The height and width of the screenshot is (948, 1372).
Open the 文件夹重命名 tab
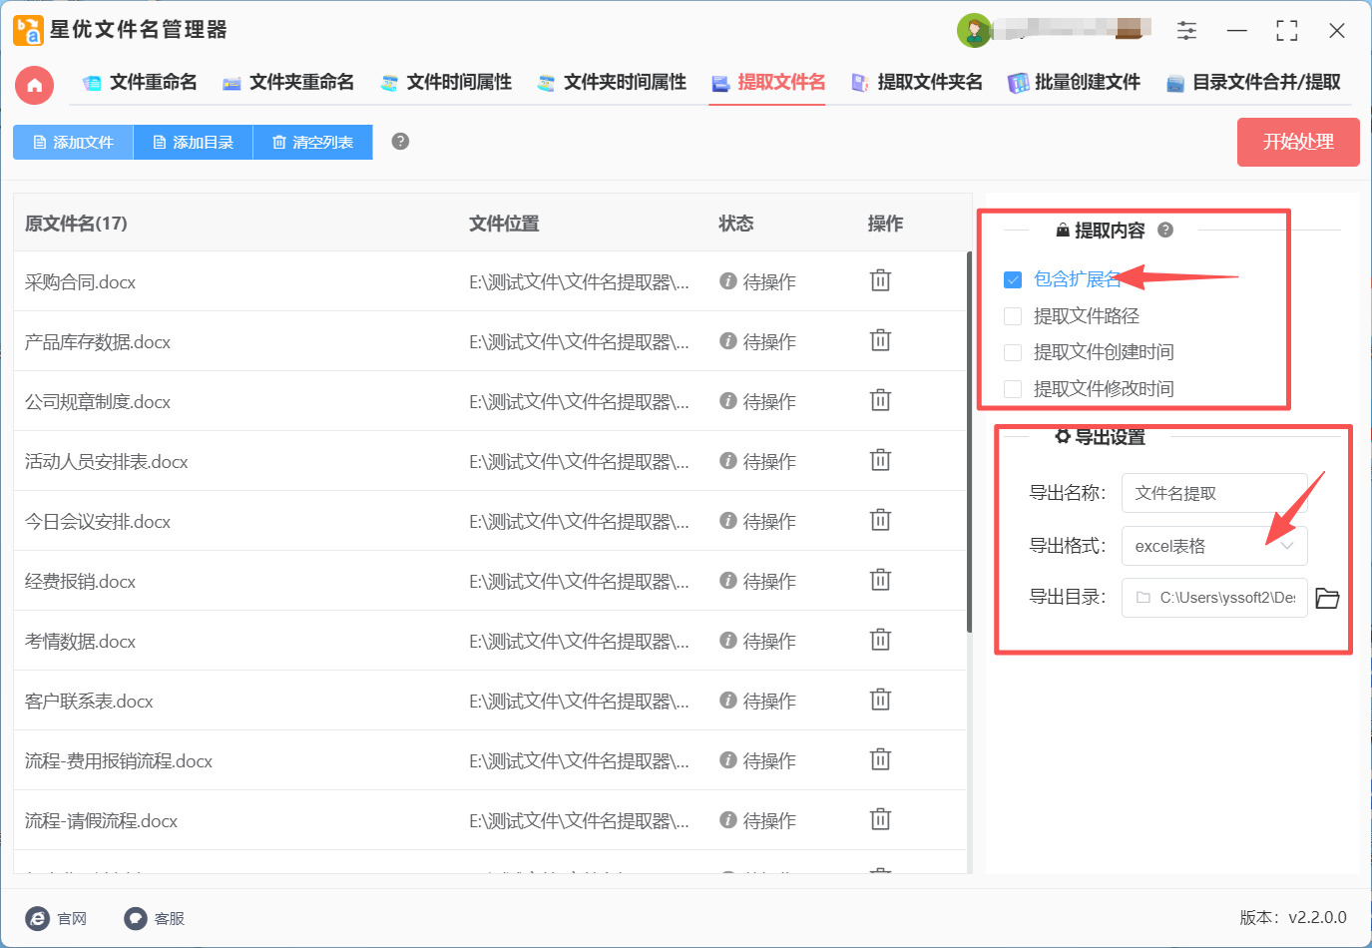(288, 83)
